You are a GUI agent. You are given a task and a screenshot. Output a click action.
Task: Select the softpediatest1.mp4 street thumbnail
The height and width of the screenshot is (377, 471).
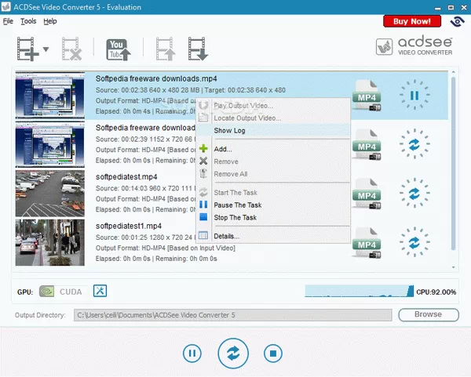pos(50,242)
